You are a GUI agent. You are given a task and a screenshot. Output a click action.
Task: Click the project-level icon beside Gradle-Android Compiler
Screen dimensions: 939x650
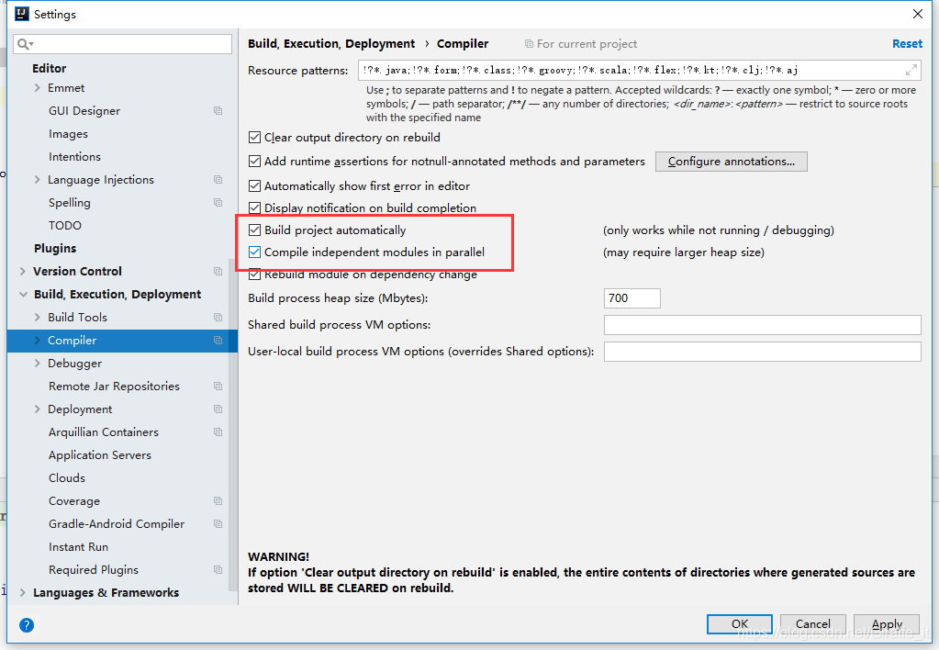[x=218, y=523]
